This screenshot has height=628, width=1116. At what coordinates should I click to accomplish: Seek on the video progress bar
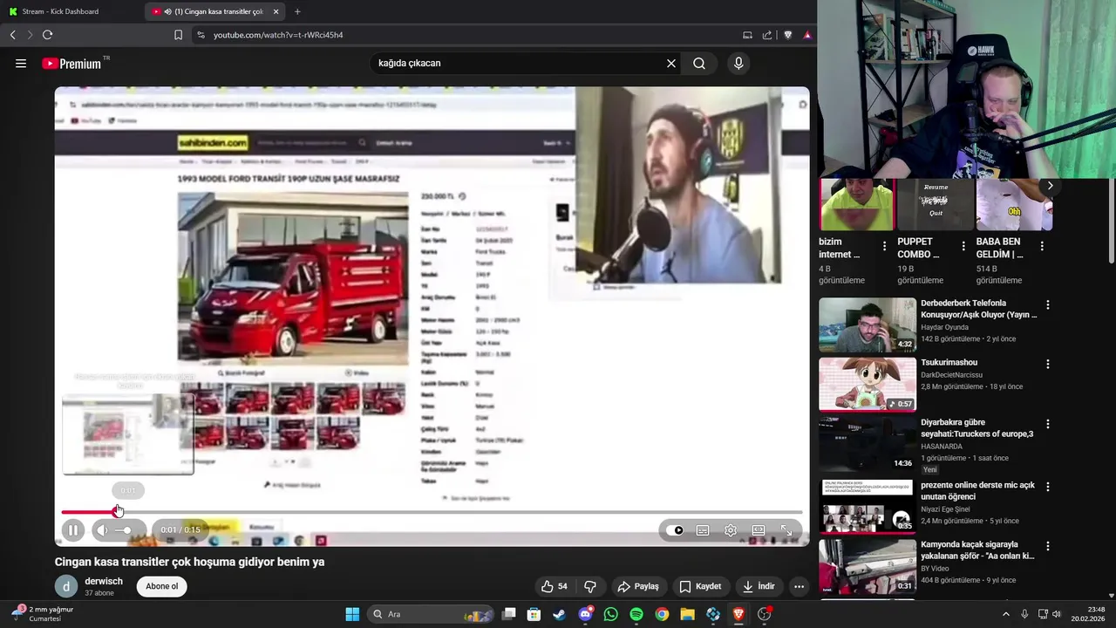pos(432,512)
